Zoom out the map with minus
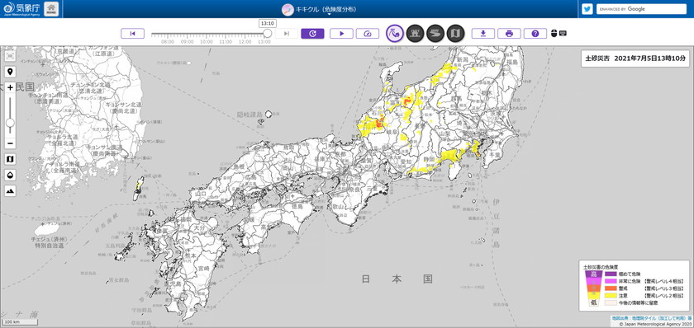The image size is (694, 328). pos(10,143)
